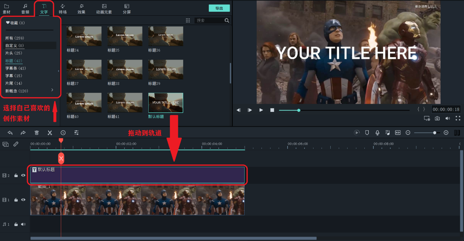Click the timeline zoom slider handle
Screen dimensions: 464x241
[435, 133]
